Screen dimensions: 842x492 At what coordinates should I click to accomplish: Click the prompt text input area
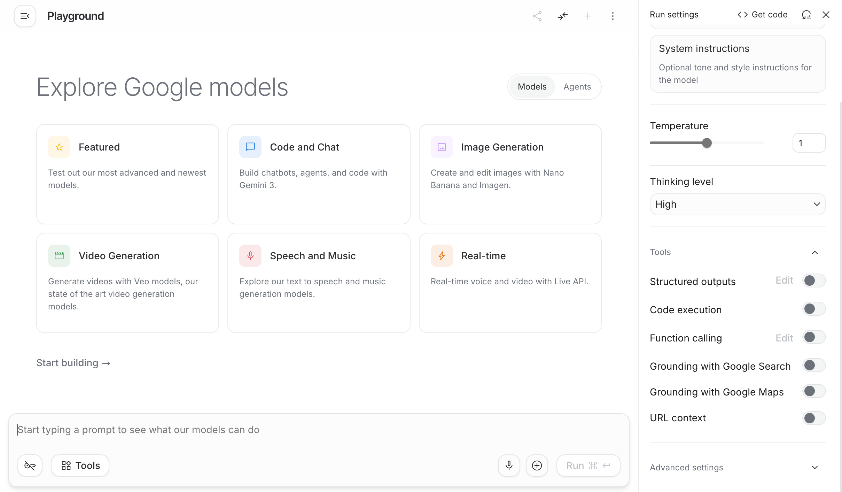click(319, 430)
